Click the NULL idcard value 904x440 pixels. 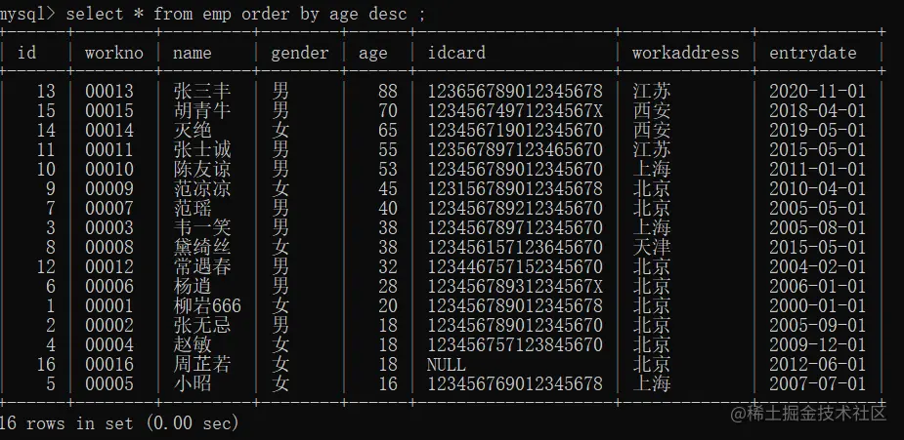tap(447, 365)
